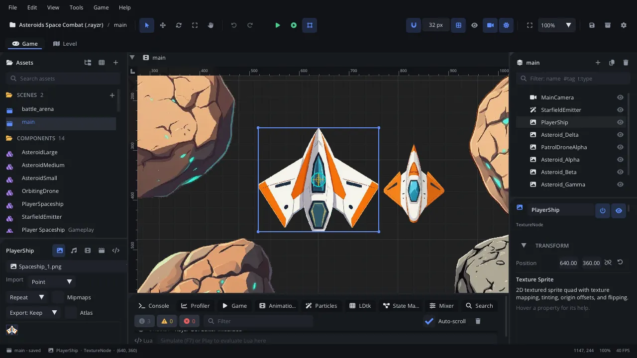The width and height of the screenshot is (637, 358).
Task: Select the battle_arena scene
Action: [60, 109]
